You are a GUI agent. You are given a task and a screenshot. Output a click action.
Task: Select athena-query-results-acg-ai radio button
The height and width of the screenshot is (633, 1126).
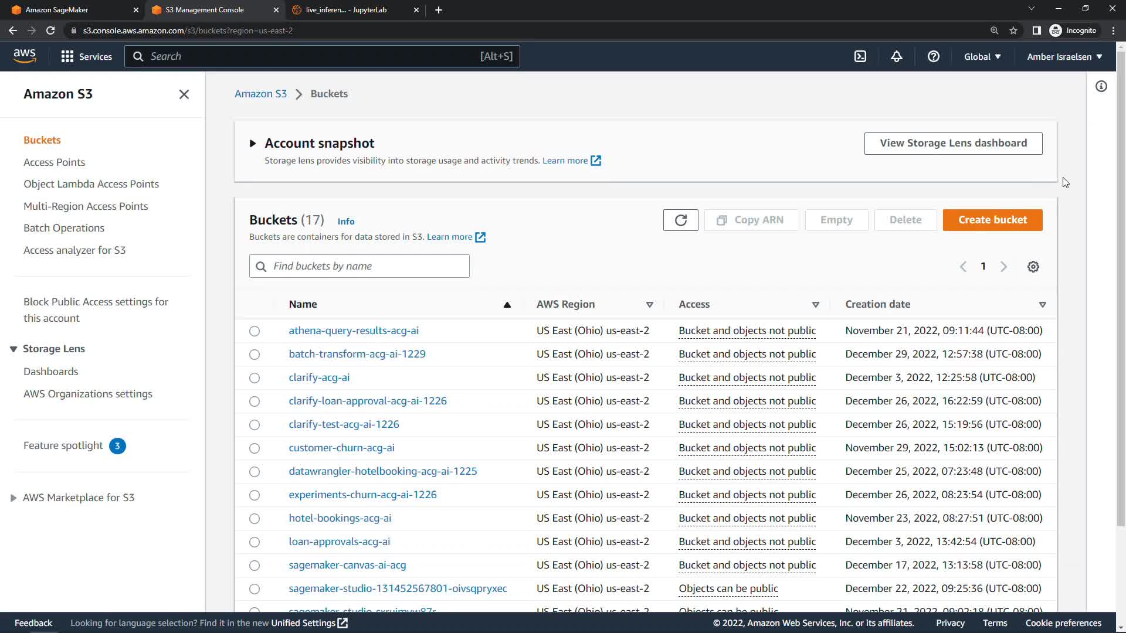point(254,331)
